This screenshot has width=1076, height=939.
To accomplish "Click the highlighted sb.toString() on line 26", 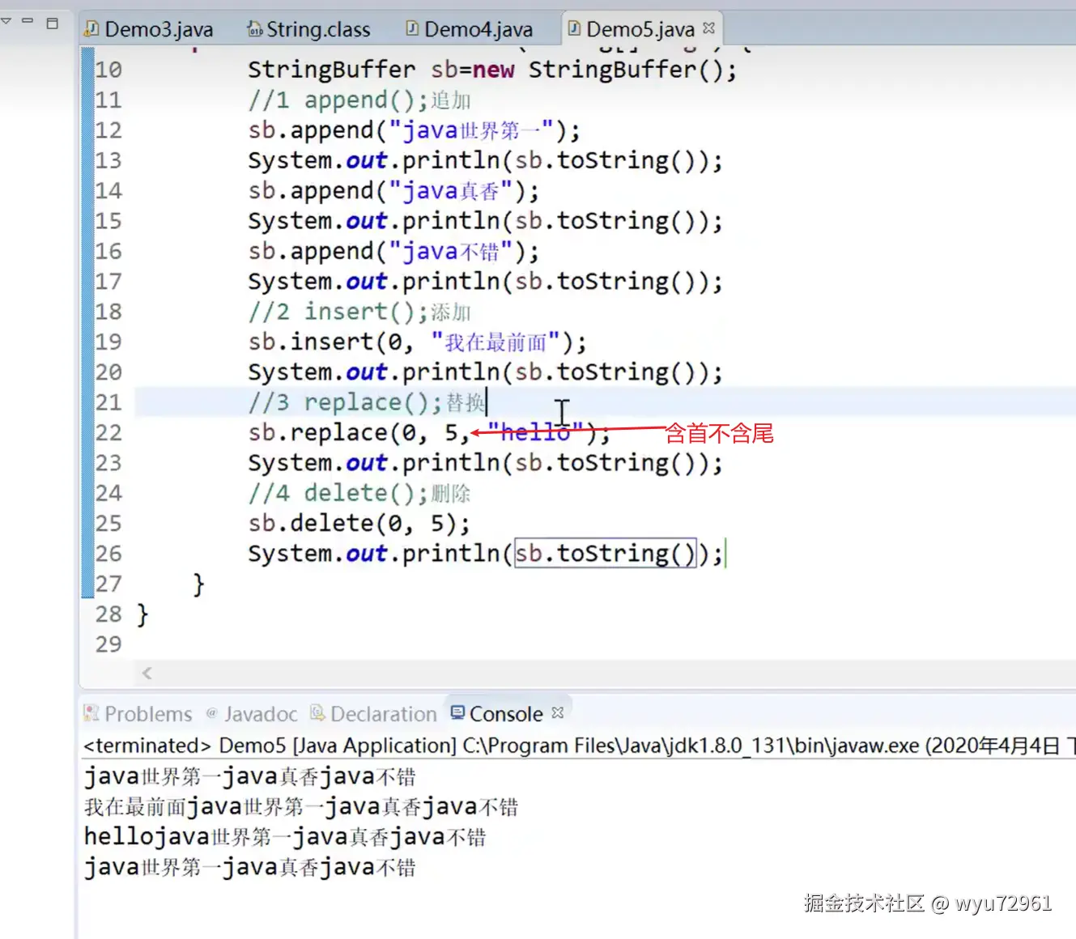I will (606, 554).
